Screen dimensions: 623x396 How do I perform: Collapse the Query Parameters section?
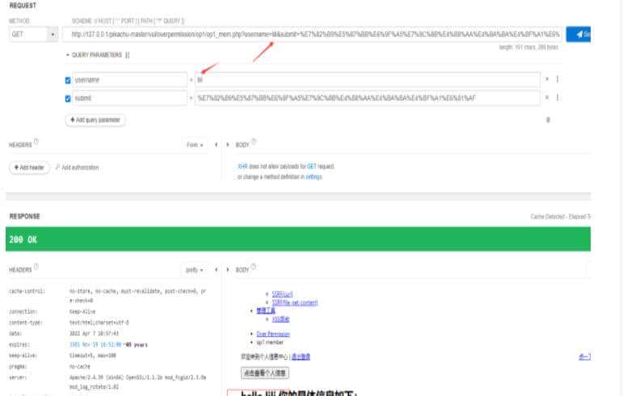tap(68, 55)
